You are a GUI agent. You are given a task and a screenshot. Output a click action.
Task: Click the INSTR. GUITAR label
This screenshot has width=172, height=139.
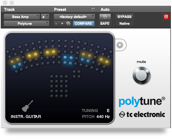click(x=26, y=117)
